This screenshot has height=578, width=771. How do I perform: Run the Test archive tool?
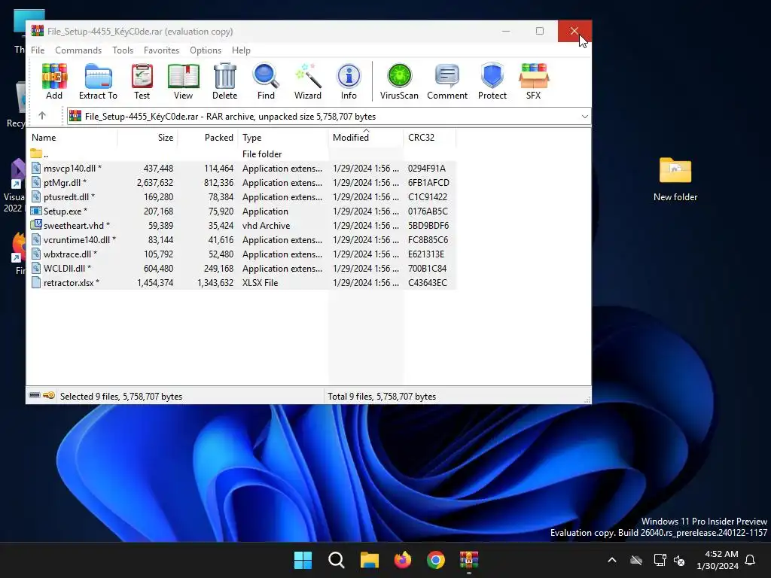[142, 81]
